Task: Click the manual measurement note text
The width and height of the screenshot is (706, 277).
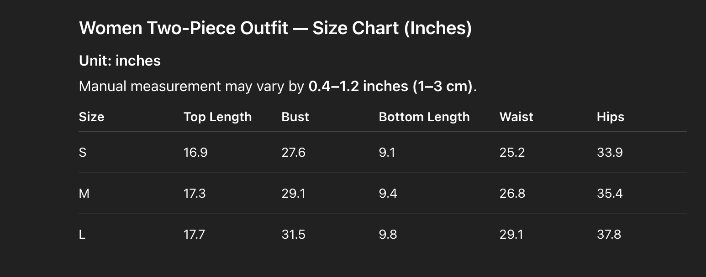Action: (x=278, y=86)
